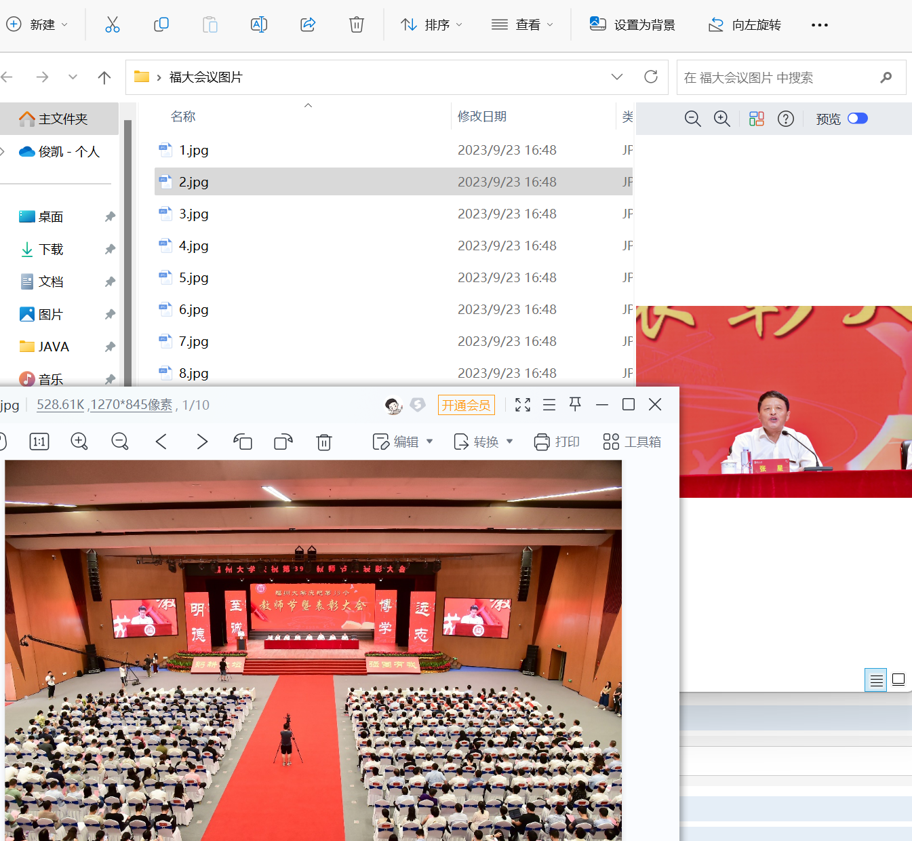
Task: Click 开通会员 button in image viewer
Action: (x=467, y=405)
